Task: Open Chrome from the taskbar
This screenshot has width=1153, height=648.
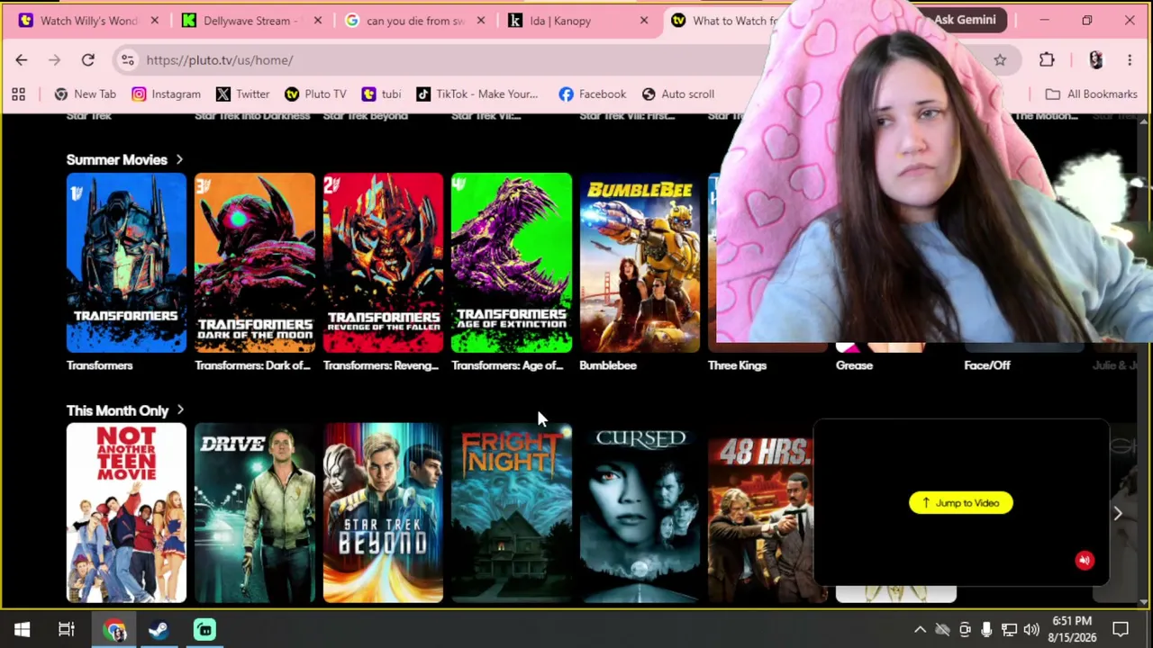Action: click(114, 630)
